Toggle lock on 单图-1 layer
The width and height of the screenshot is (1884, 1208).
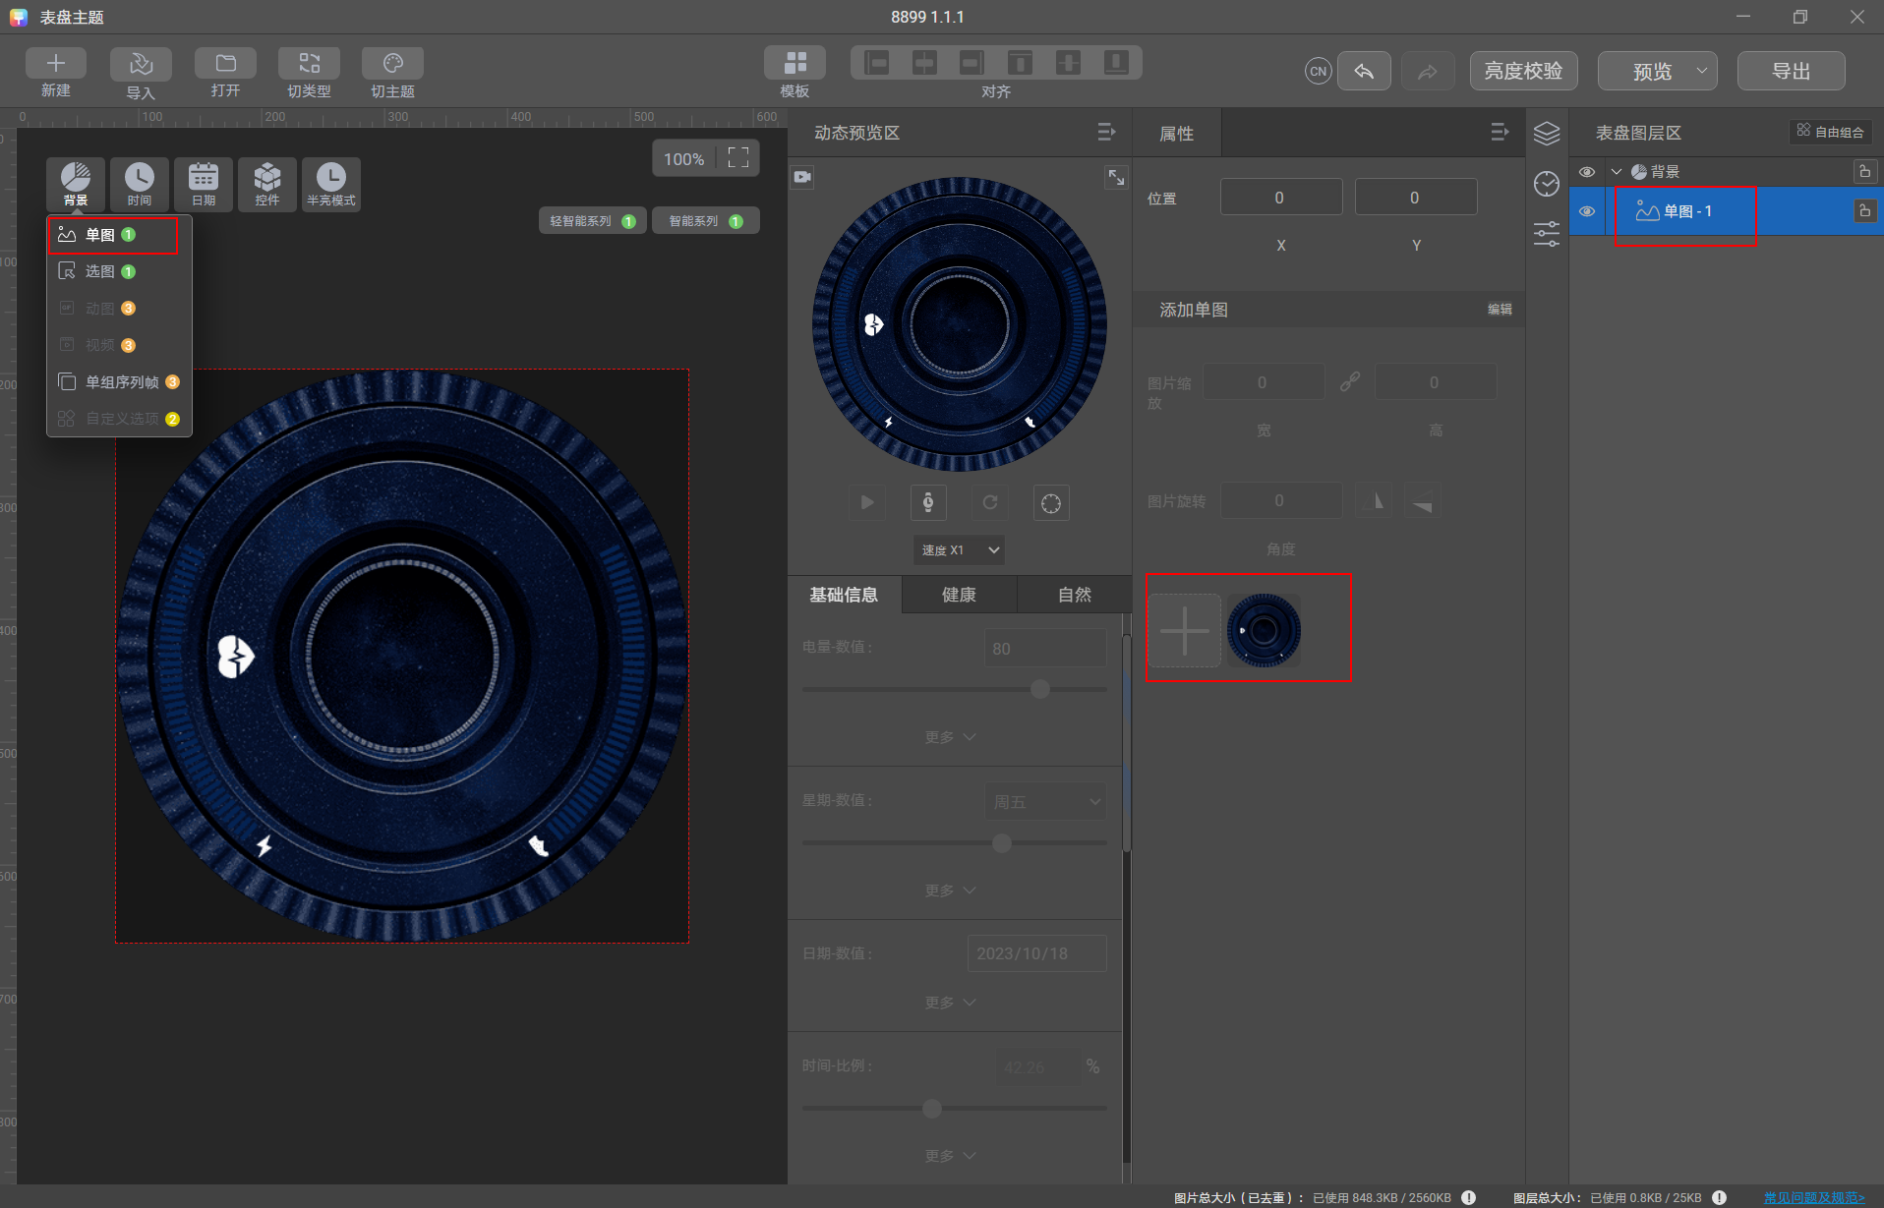1864,211
